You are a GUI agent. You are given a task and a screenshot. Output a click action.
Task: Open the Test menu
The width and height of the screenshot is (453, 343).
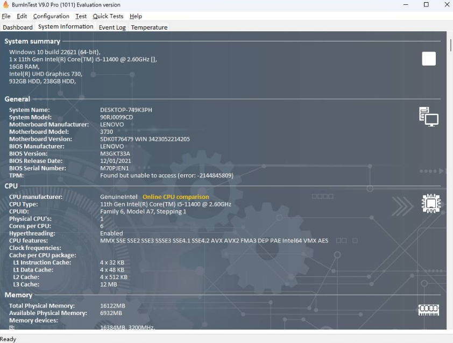click(81, 16)
